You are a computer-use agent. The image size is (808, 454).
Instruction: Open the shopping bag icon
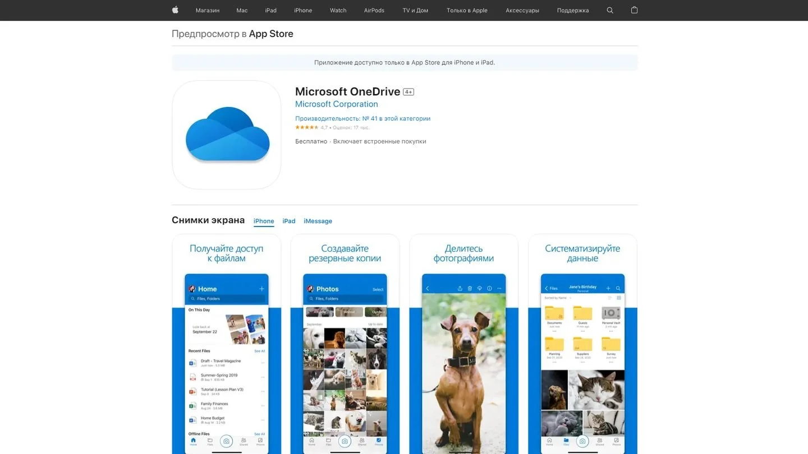tap(634, 10)
